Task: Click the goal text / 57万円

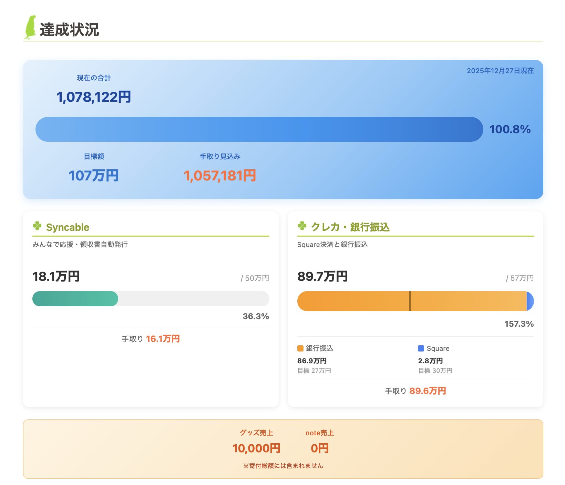Action: point(520,278)
